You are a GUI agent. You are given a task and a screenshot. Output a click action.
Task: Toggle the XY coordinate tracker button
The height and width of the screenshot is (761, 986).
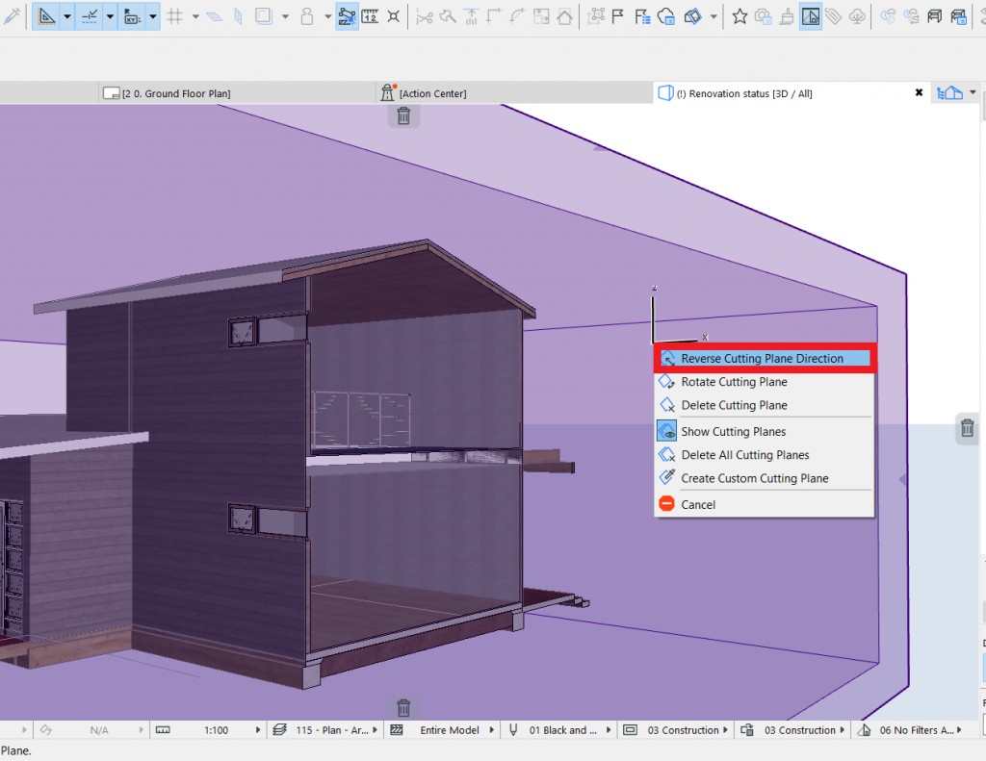132,16
